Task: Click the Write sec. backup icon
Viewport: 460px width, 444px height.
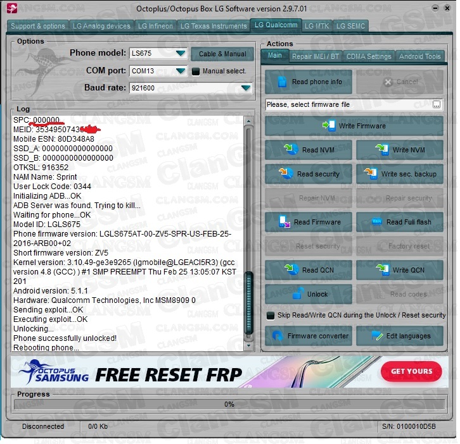Action: coord(370,173)
